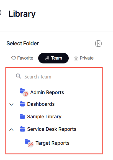Open the Admin Reports folder
The image size is (113, 160).
pos(47,92)
